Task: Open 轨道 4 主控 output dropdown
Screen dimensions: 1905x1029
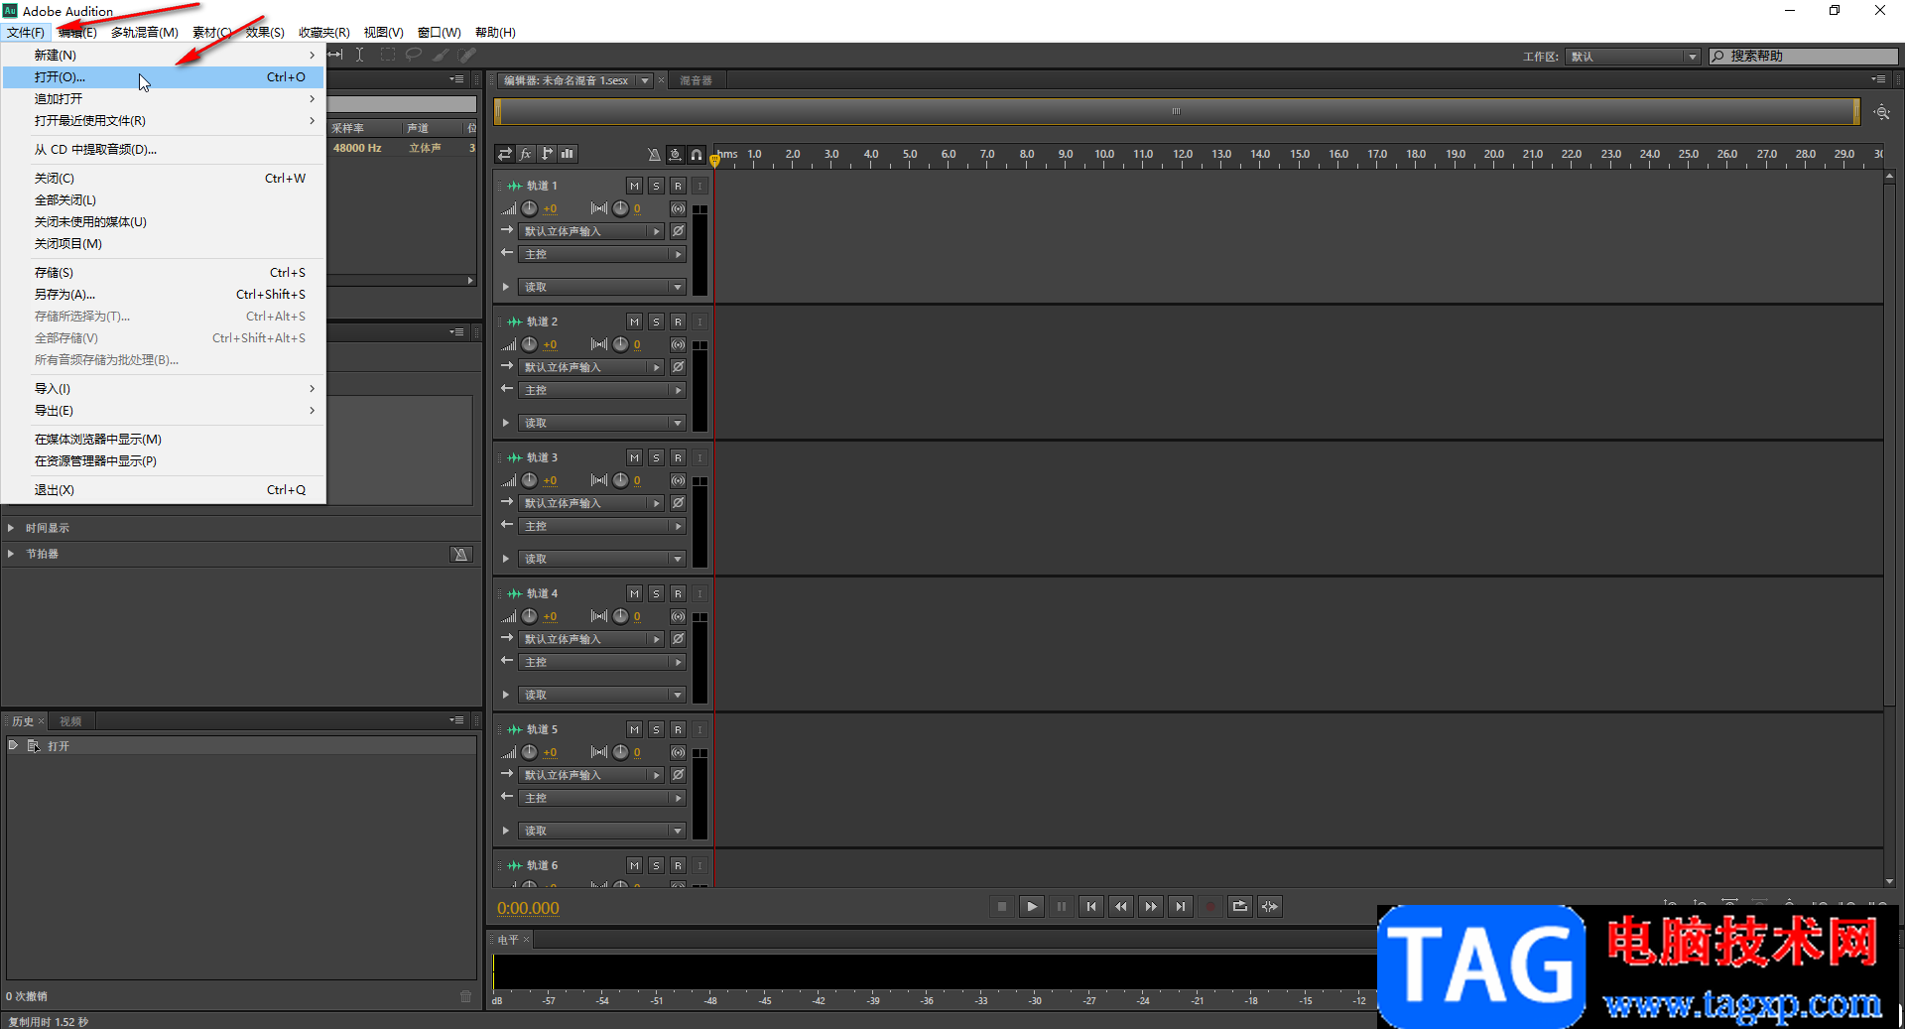Action: click(602, 662)
